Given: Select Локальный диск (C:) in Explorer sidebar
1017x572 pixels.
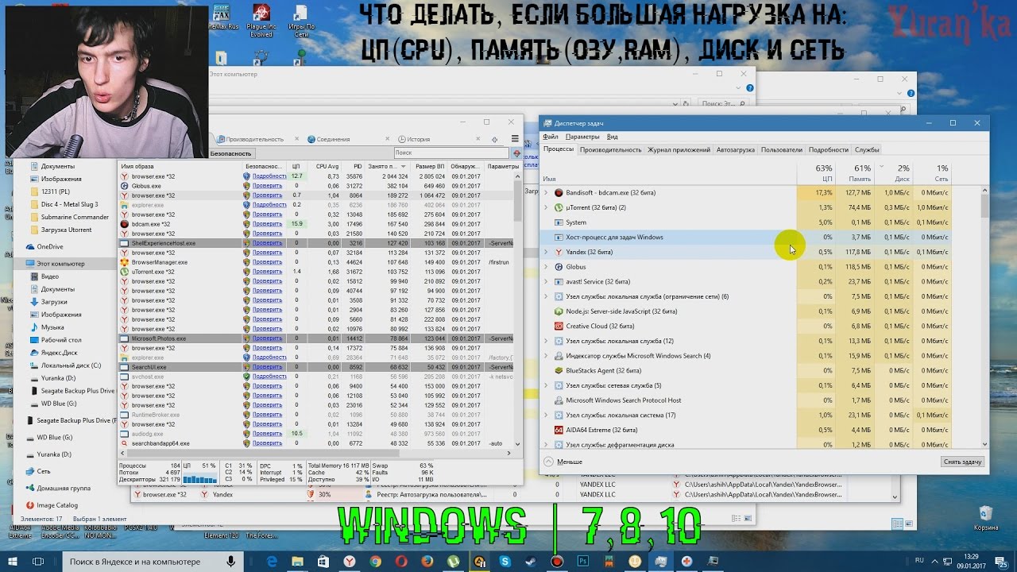Looking at the screenshot, I should [71, 365].
